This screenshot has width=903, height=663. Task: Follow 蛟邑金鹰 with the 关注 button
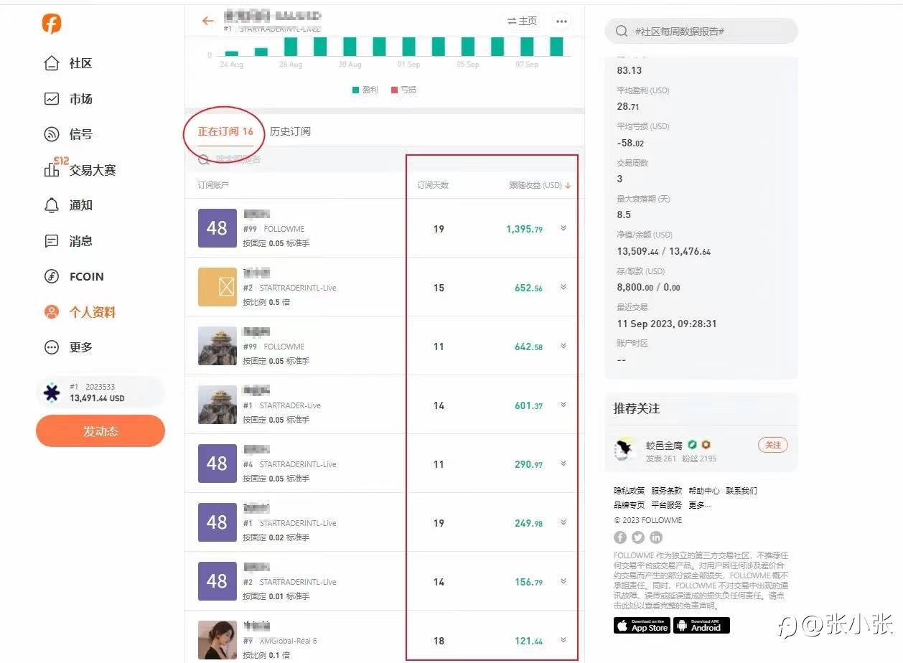773,445
